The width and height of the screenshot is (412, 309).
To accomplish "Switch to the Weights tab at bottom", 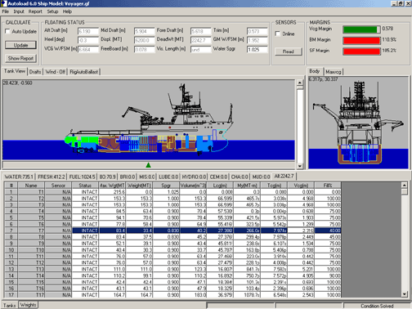I will [29, 305].
